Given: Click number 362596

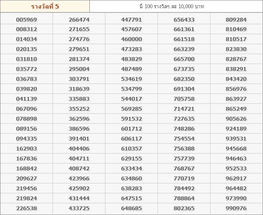Looking at the screenshot, I should [79, 119].
